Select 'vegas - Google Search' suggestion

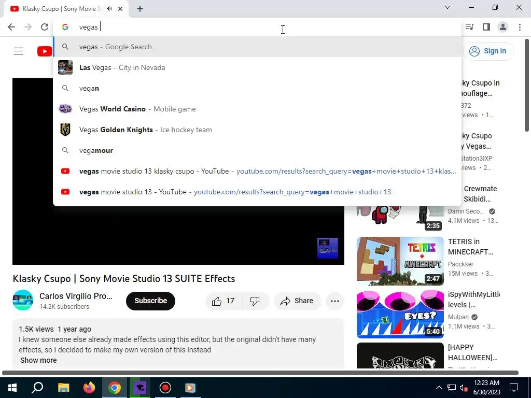click(x=257, y=47)
